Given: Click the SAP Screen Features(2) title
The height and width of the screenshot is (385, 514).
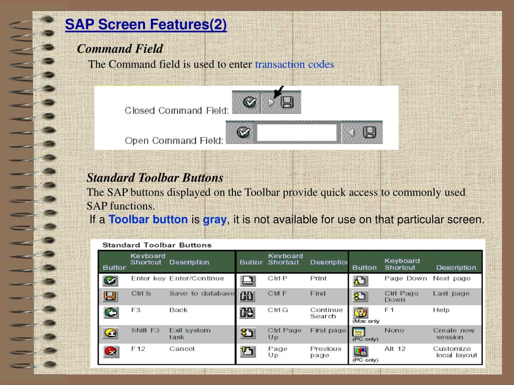Looking at the screenshot, I should 146,25.
